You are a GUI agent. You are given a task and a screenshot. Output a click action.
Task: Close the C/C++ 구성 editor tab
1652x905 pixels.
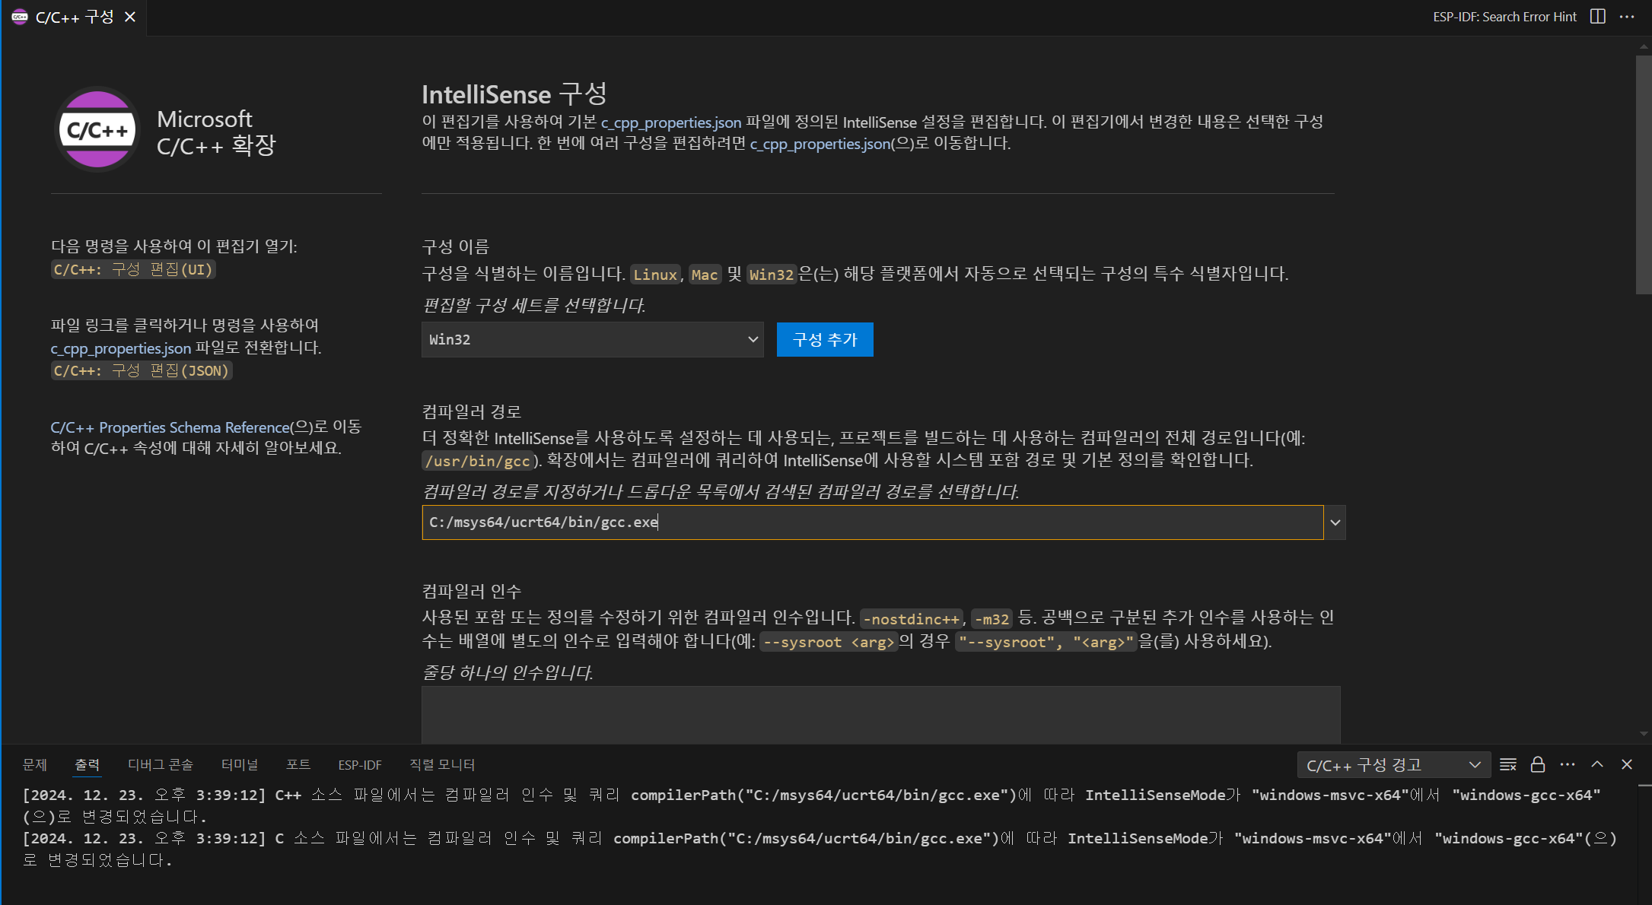point(130,17)
